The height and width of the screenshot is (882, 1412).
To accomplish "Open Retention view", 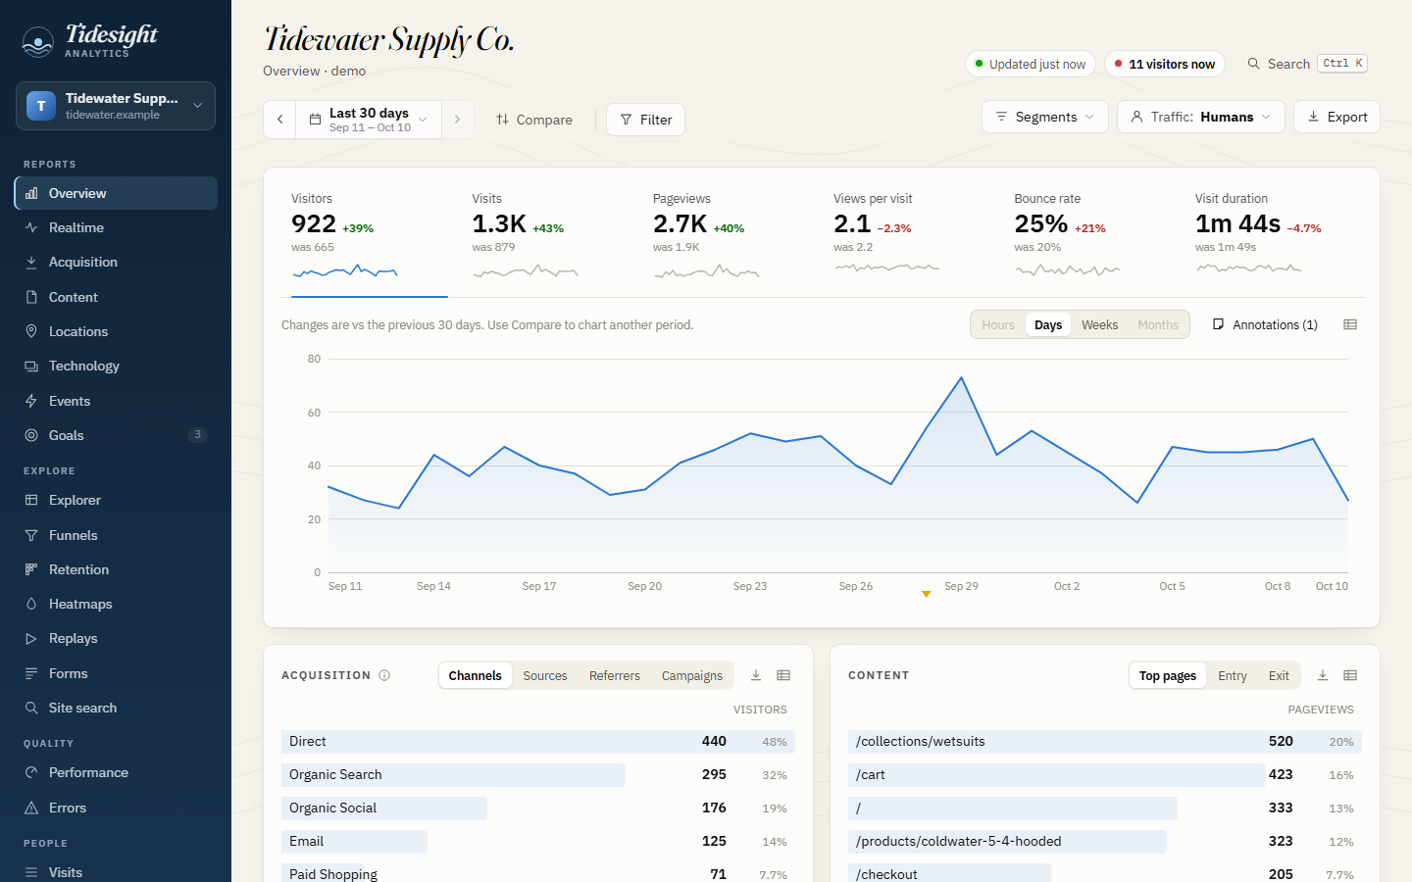I will coord(116,569).
